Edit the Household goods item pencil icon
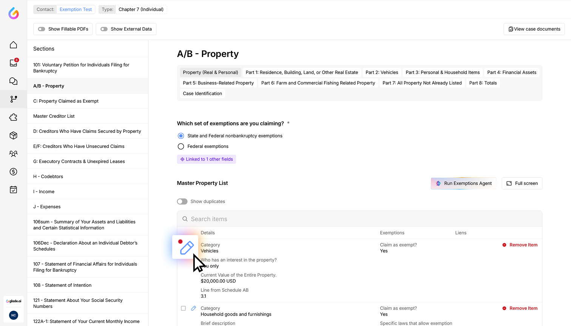 click(x=193, y=308)
